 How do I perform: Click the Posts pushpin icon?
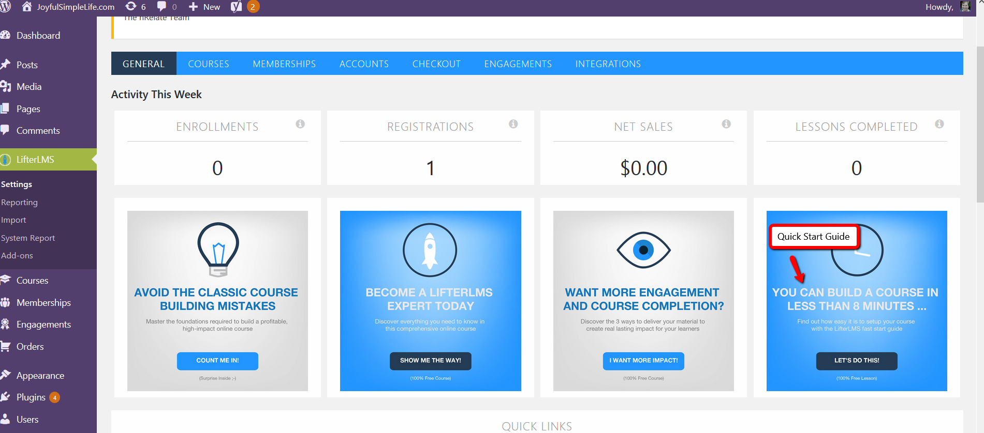(x=6, y=65)
